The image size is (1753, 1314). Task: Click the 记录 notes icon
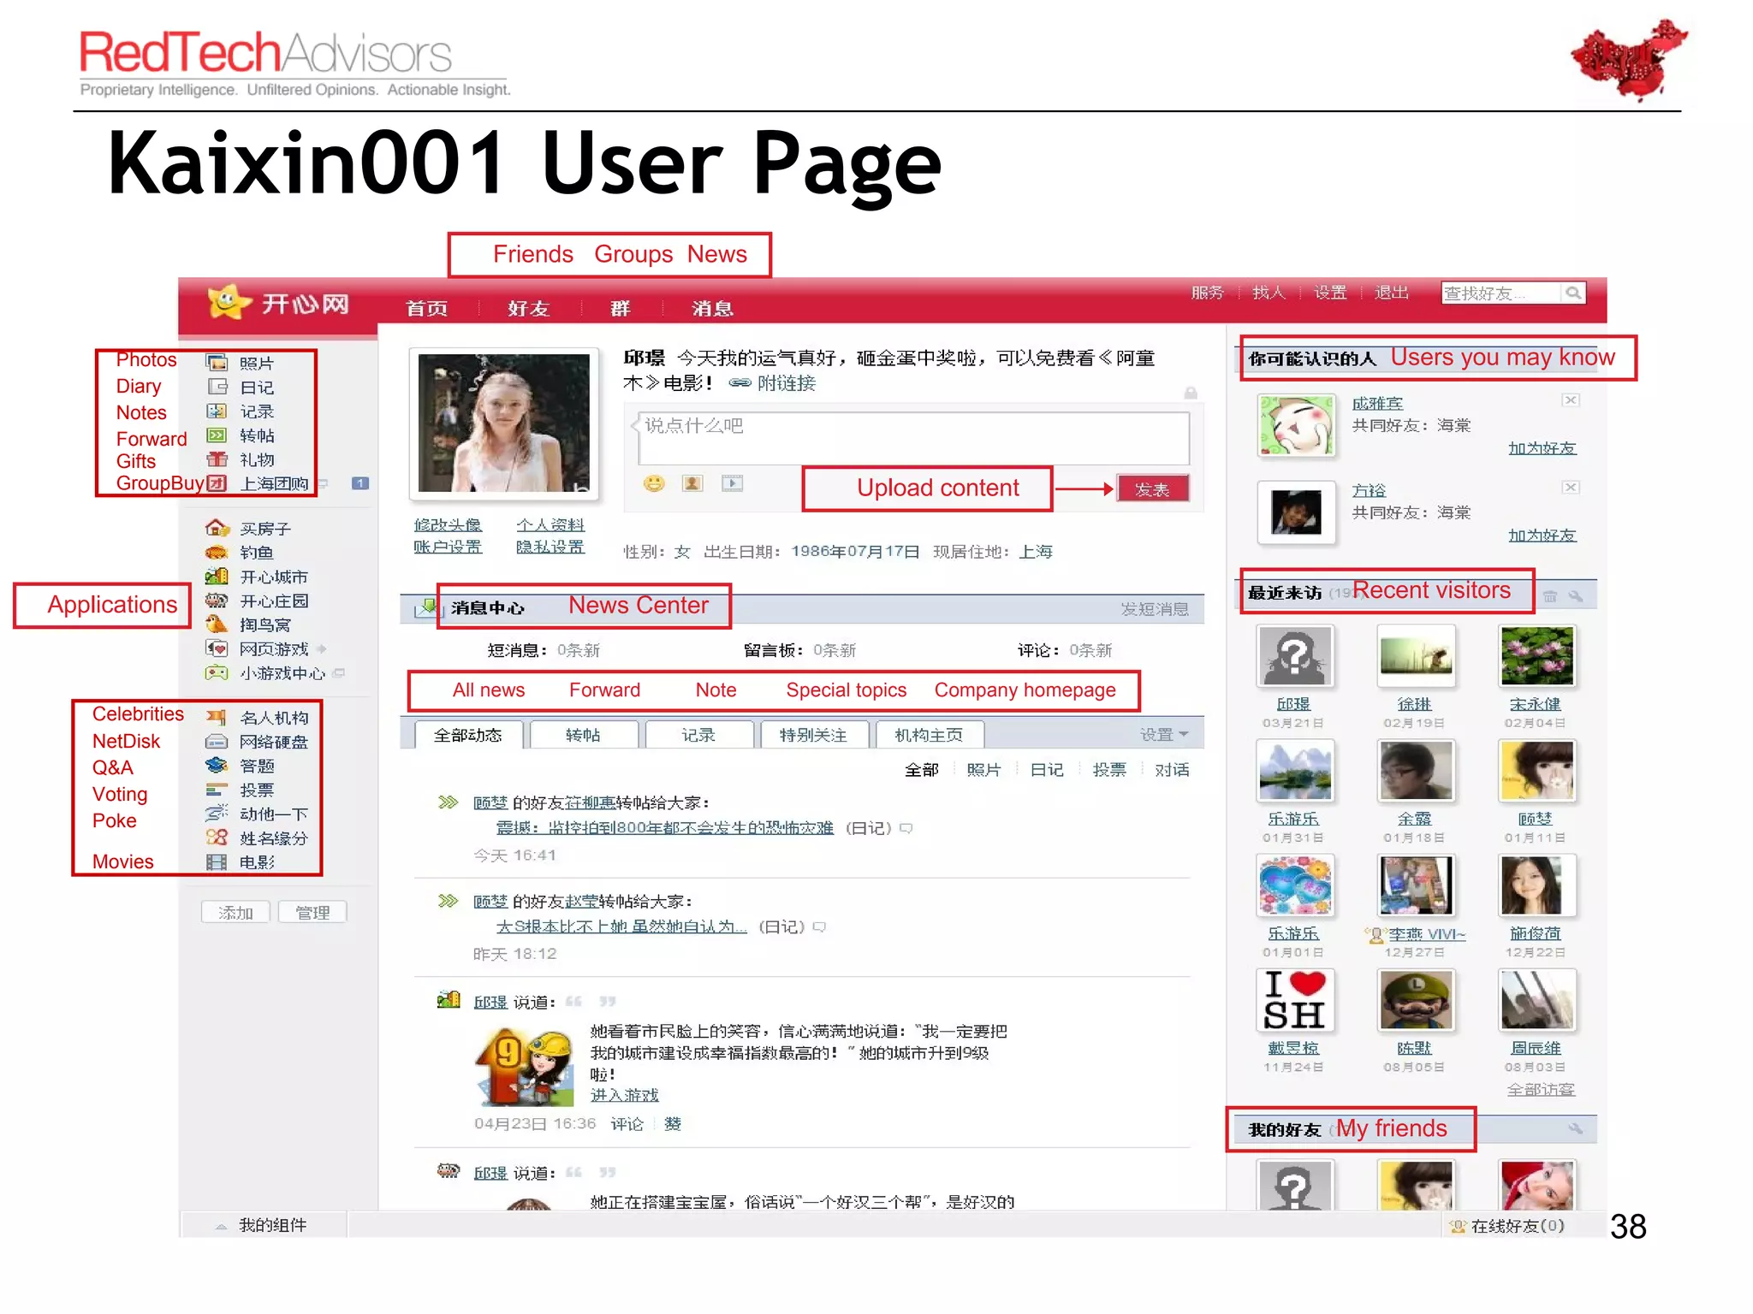tap(217, 411)
